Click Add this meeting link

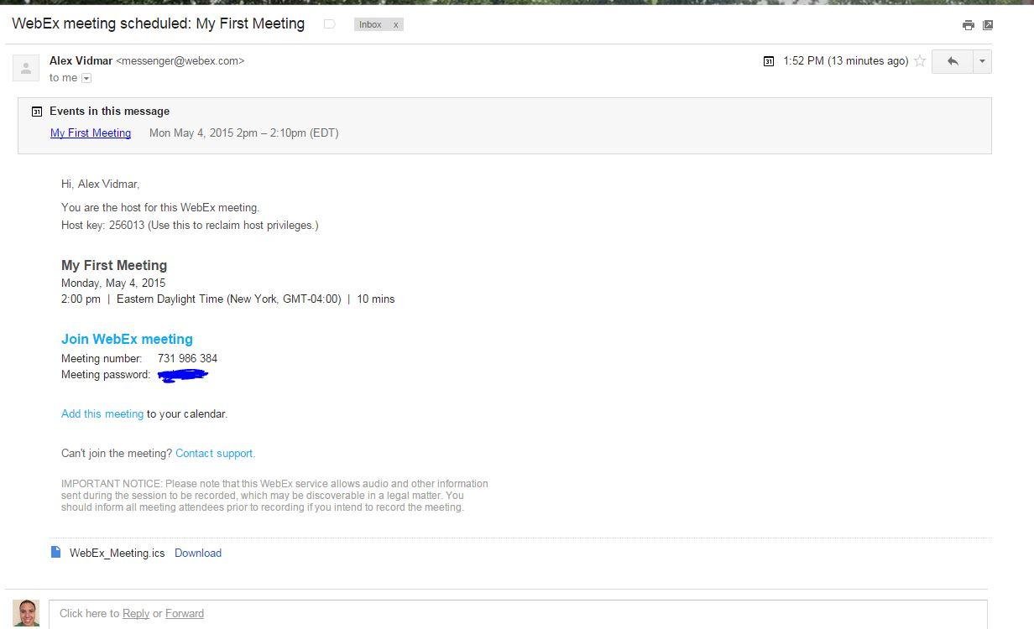pyautogui.click(x=102, y=413)
